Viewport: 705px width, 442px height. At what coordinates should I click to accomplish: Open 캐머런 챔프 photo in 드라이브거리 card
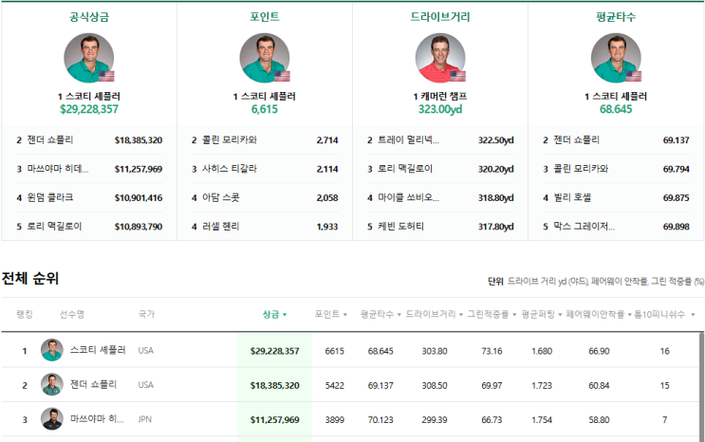point(440,59)
